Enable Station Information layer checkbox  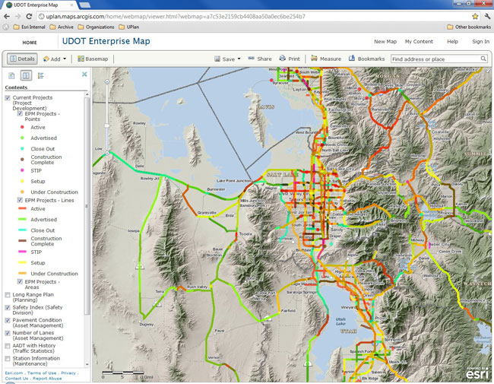[8, 358]
